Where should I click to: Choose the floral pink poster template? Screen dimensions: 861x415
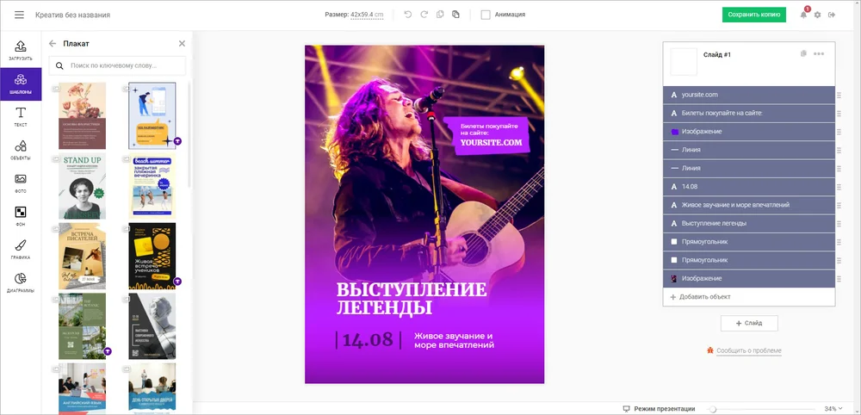click(83, 116)
